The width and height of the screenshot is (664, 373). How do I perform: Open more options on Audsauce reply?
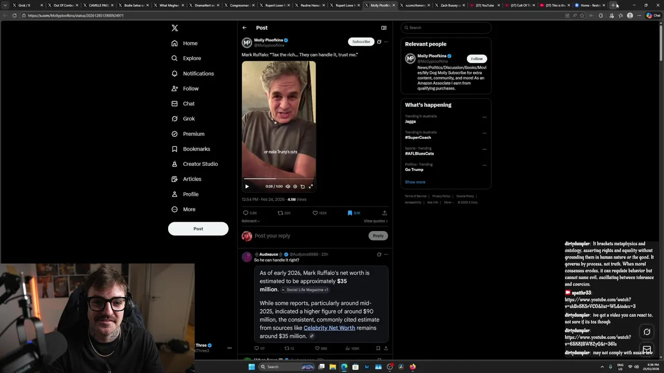386,254
